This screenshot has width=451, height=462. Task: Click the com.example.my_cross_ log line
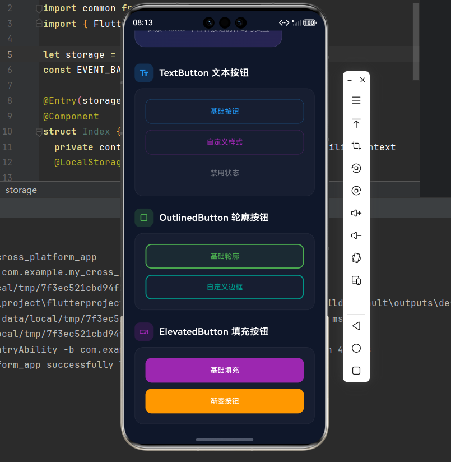[x=61, y=272]
